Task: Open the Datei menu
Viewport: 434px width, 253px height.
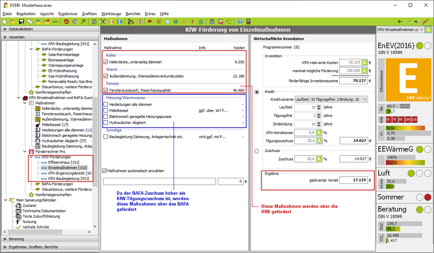Action: click(7, 14)
